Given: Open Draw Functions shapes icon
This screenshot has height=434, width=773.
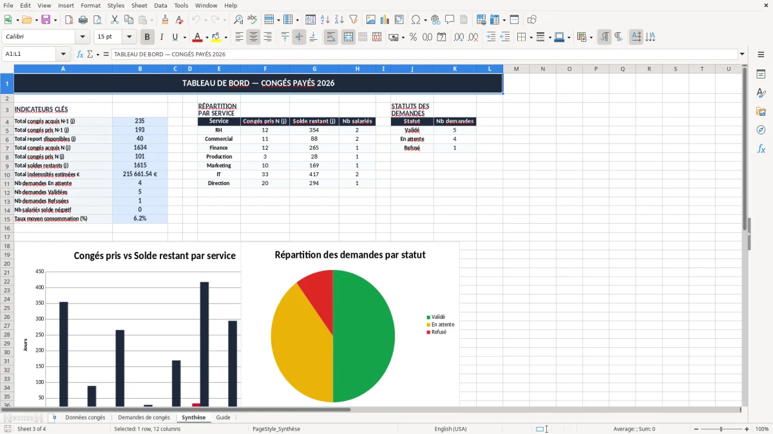Looking at the screenshot, I should point(532,20).
